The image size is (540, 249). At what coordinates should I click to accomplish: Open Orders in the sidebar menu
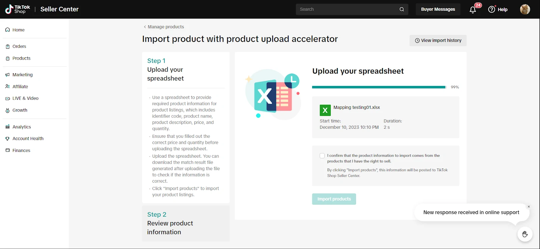19,46
